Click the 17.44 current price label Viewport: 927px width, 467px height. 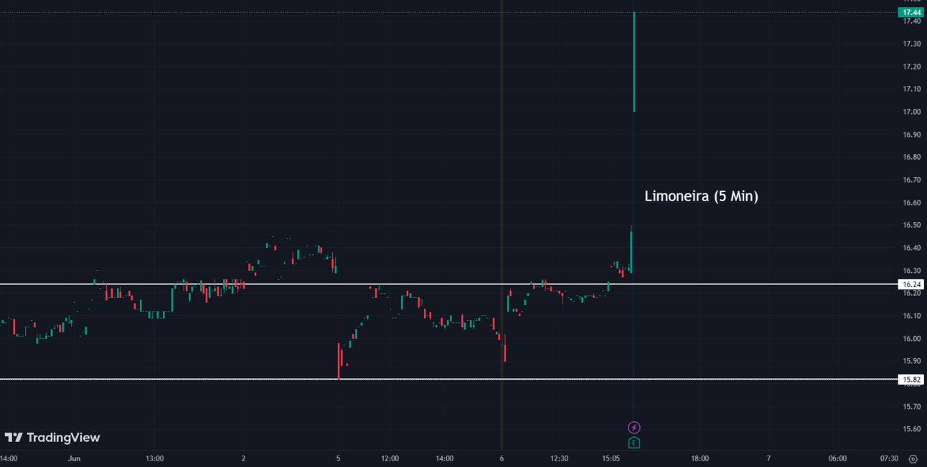coord(912,12)
